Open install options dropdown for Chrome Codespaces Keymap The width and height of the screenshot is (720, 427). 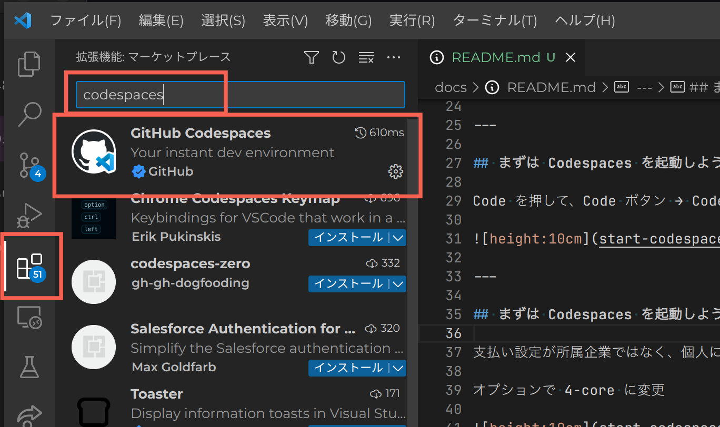(399, 238)
